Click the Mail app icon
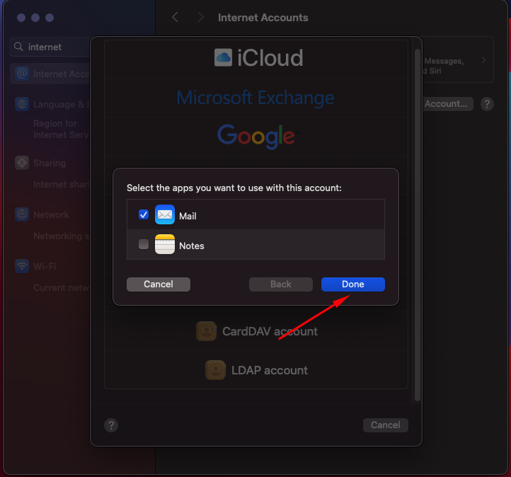 pyautogui.click(x=165, y=214)
